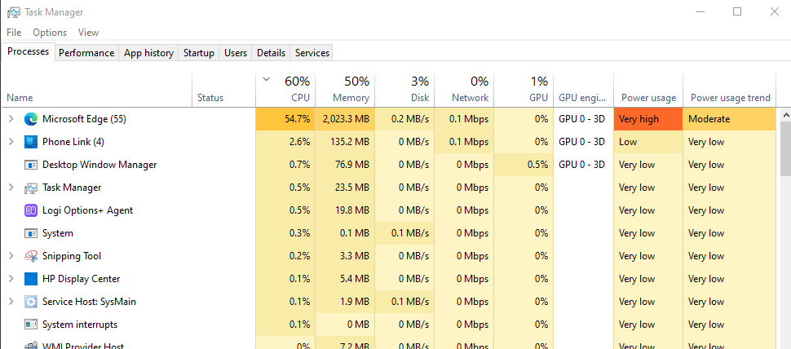
Task: Click the 2,023.3 MB memory value
Action: [345, 119]
